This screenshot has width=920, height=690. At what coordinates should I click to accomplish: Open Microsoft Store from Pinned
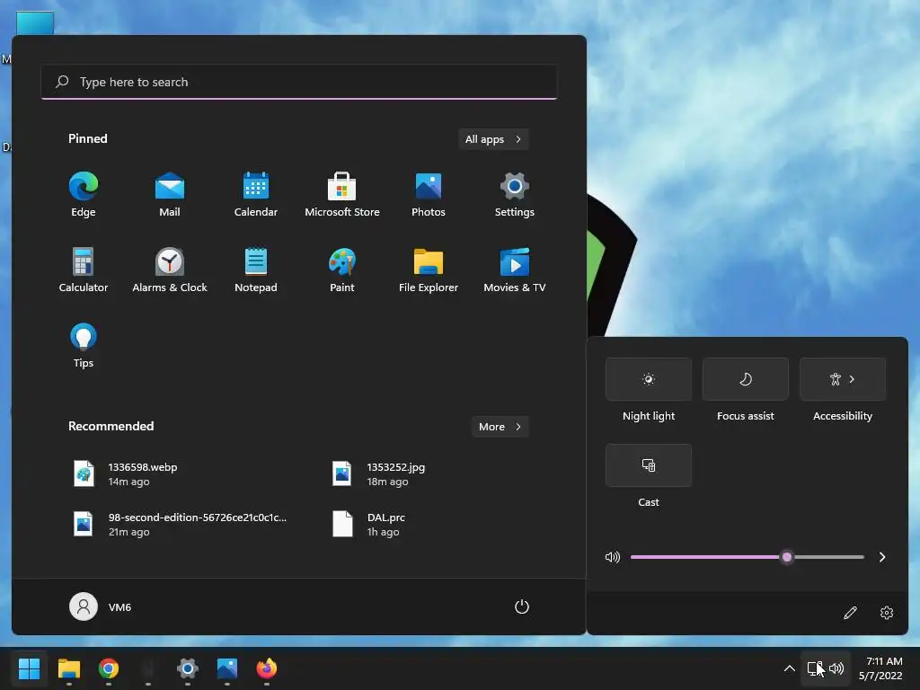point(342,195)
